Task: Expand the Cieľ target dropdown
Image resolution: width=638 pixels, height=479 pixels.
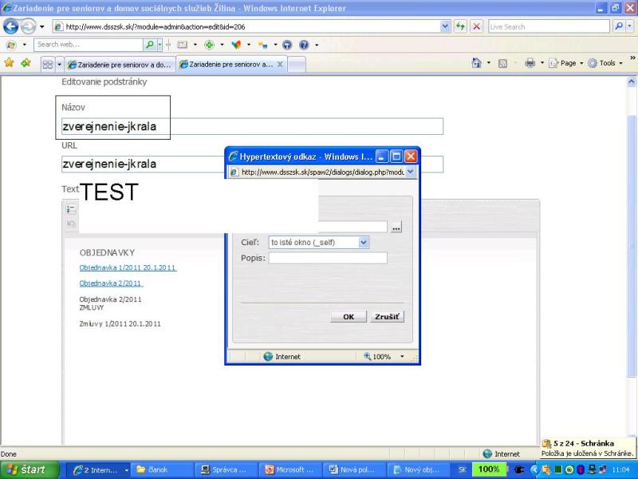Action: [x=364, y=242]
